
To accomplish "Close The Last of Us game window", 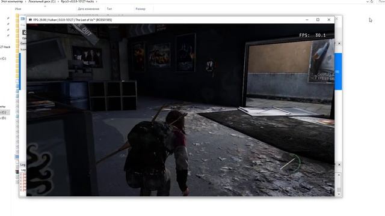I will point(329,20).
